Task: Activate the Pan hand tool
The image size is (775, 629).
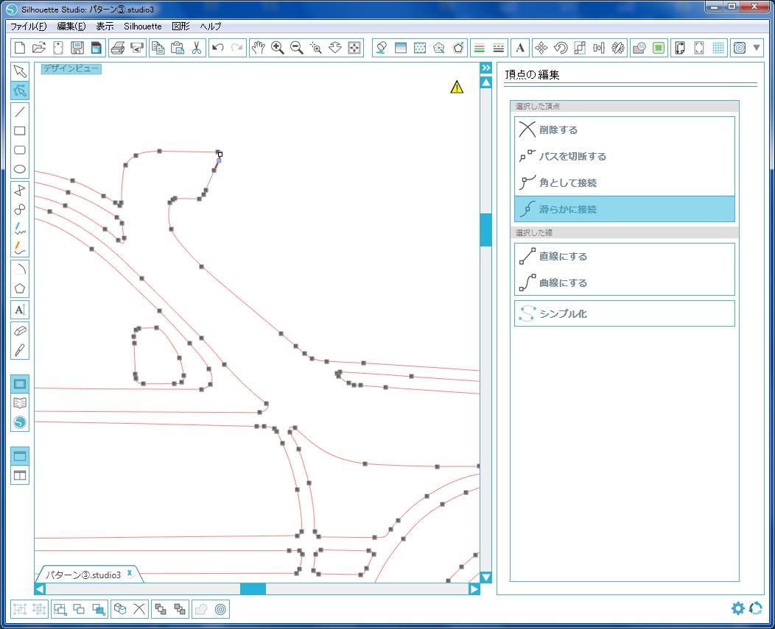Action: point(259,48)
